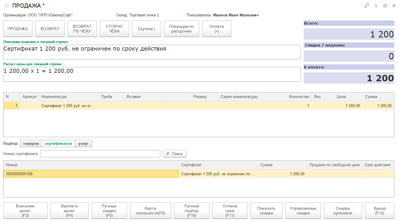Open Карта лояльности(F8)

coord(150,211)
